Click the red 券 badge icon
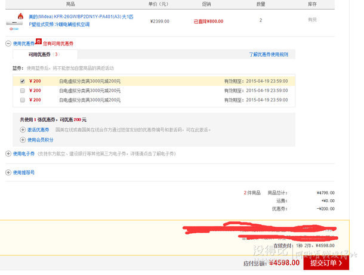 click(38, 42)
